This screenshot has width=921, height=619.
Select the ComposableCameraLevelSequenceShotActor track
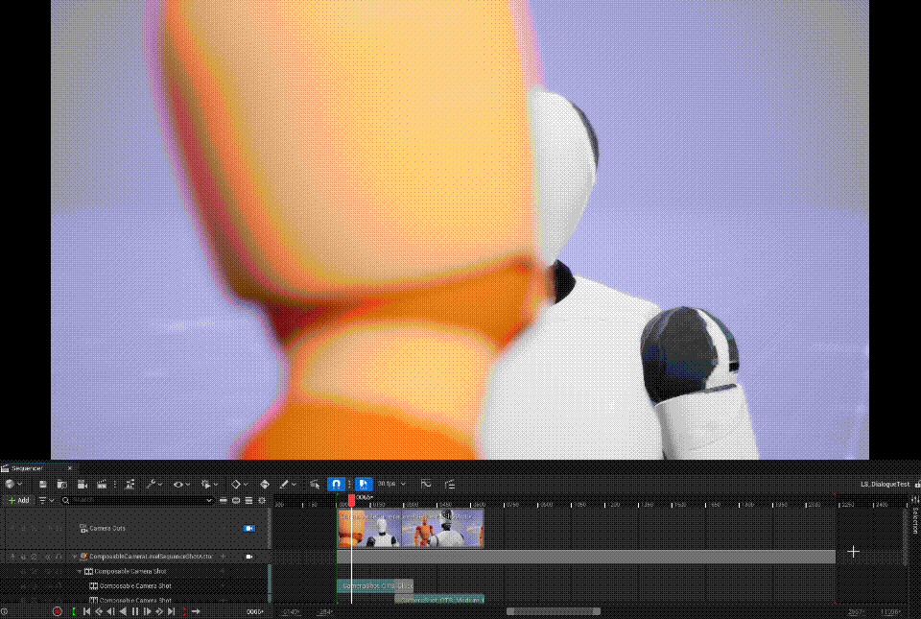click(151, 557)
